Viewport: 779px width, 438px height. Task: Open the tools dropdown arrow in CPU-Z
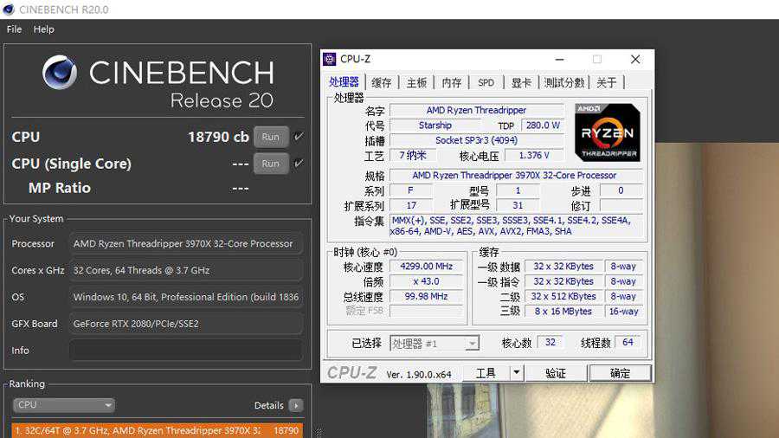(517, 373)
